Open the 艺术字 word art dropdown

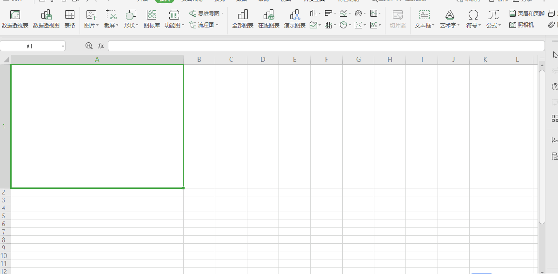(x=450, y=20)
